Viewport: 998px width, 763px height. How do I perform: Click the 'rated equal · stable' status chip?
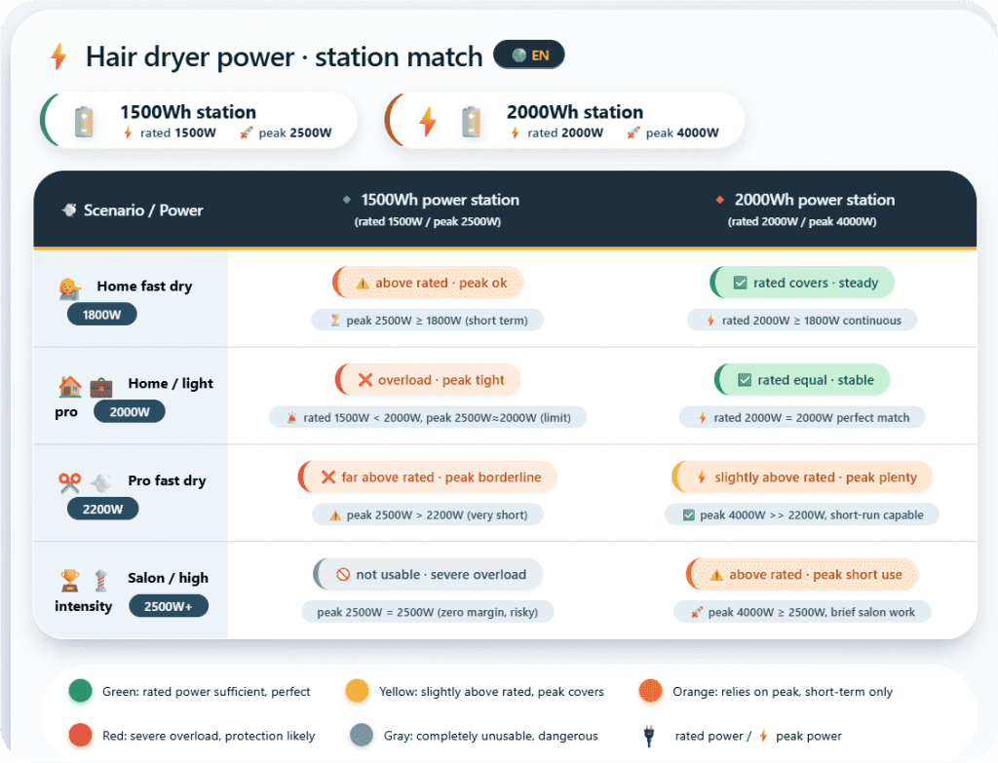tap(802, 380)
